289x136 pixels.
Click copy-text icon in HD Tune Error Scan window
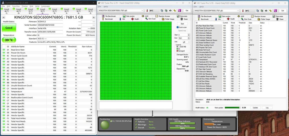pyautogui.click(x=162, y=11)
